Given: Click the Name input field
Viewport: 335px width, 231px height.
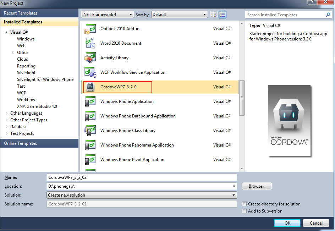Looking at the screenshot, I should 142,177.
